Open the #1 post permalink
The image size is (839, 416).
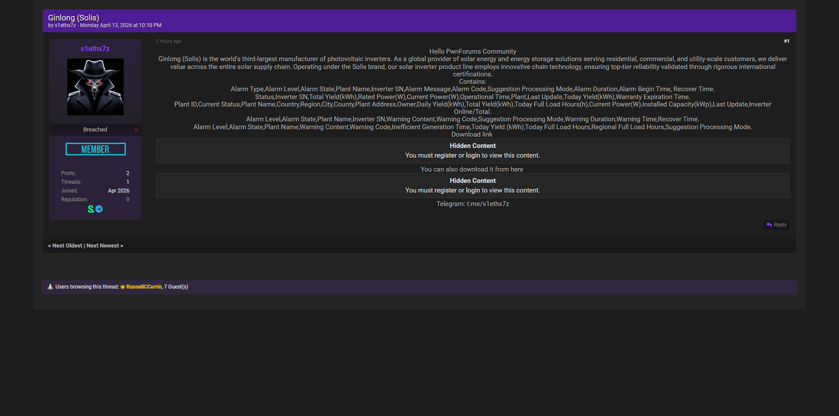click(786, 41)
